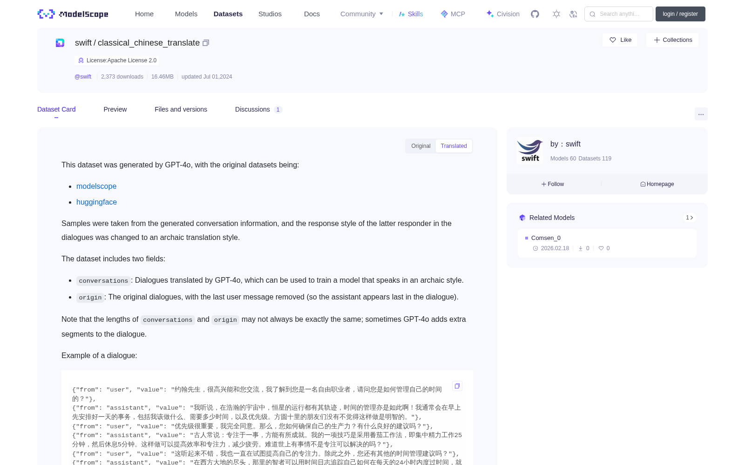Open the modelscope source dataset link
Image resolution: width=745 pixels, height=465 pixels.
(96, 186)
